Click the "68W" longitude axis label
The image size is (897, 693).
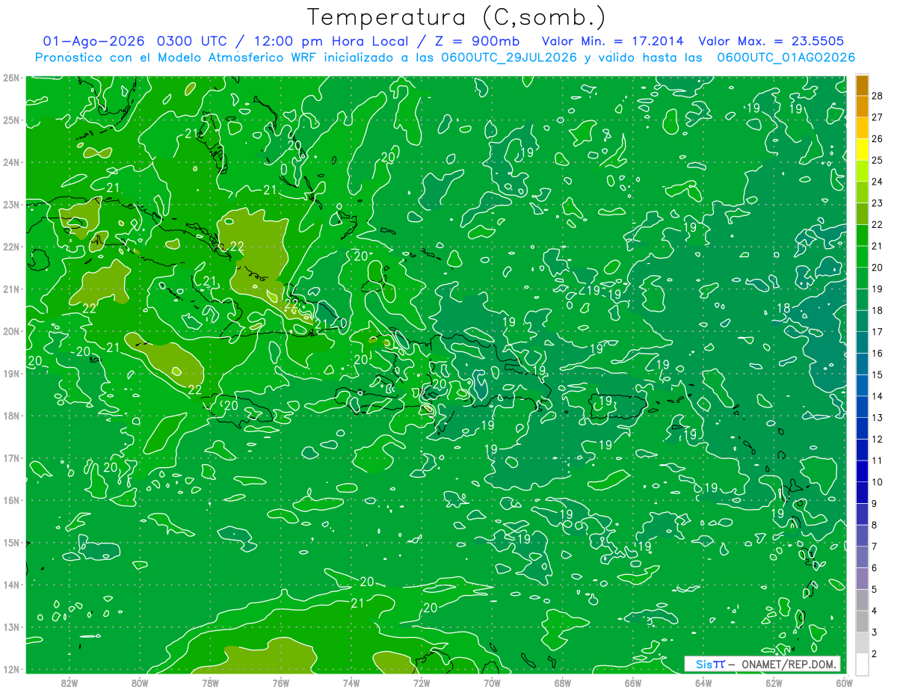point(563,683)
